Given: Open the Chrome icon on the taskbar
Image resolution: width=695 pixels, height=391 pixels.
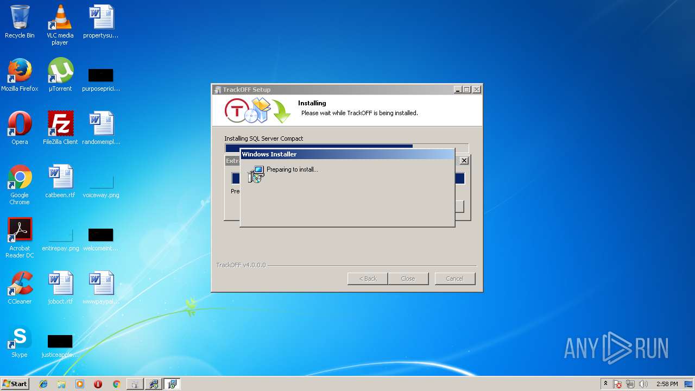Looking at the screenshot, I should (x=116, y=384).
